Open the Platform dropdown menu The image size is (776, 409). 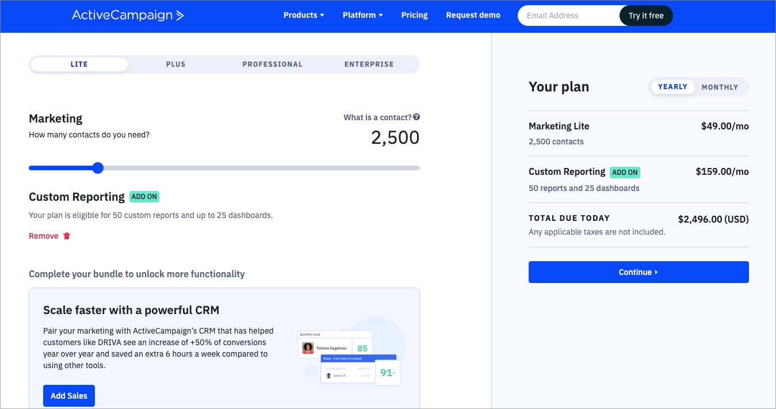point(362,15)
